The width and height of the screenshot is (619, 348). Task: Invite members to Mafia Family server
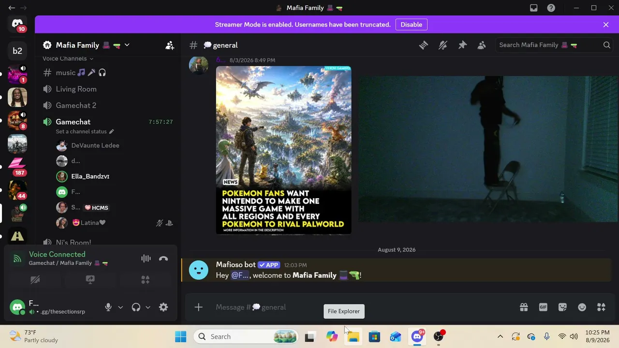[x=170, y=45]
